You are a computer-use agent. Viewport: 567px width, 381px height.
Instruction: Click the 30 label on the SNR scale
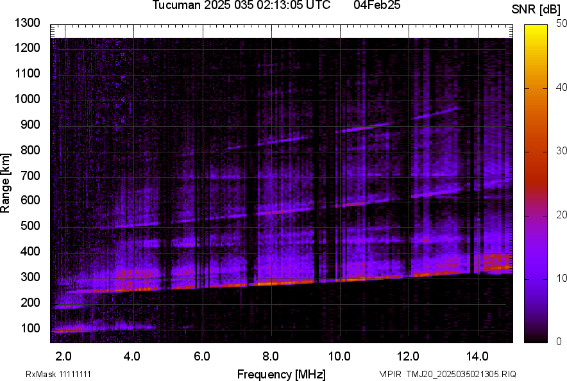tap(562, 151)
